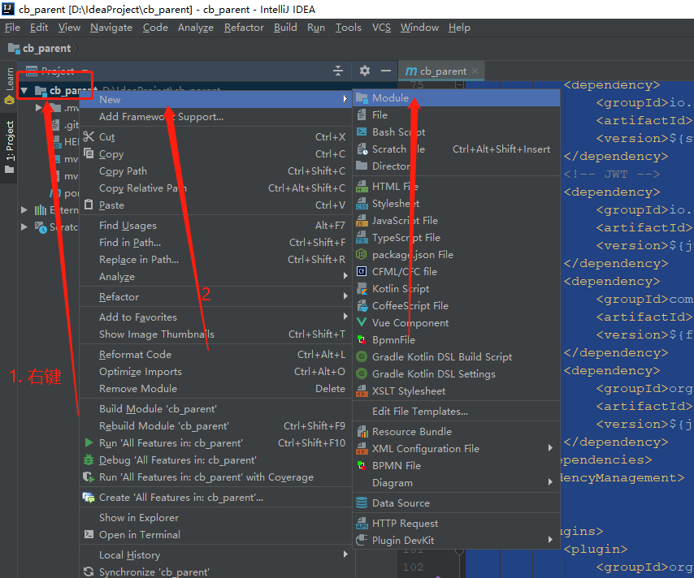The height and width of the screenshot is (578, 694).
Task: Click the XSLT Stylesheet icon
Action: (x=362, y=391)
